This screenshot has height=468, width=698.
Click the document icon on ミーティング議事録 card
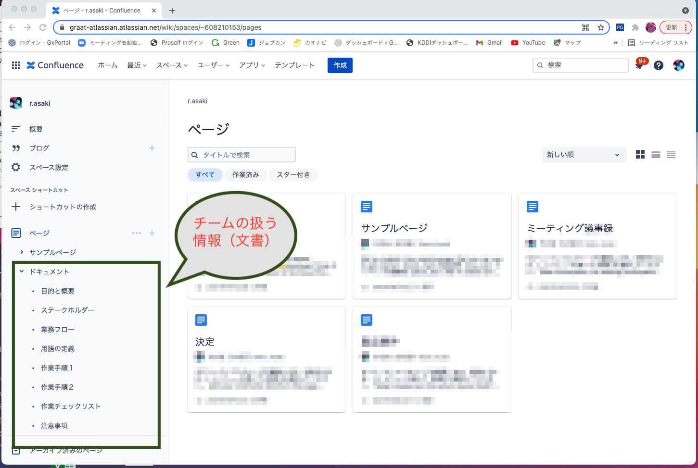pyautogui.click(x=533, y=207)
